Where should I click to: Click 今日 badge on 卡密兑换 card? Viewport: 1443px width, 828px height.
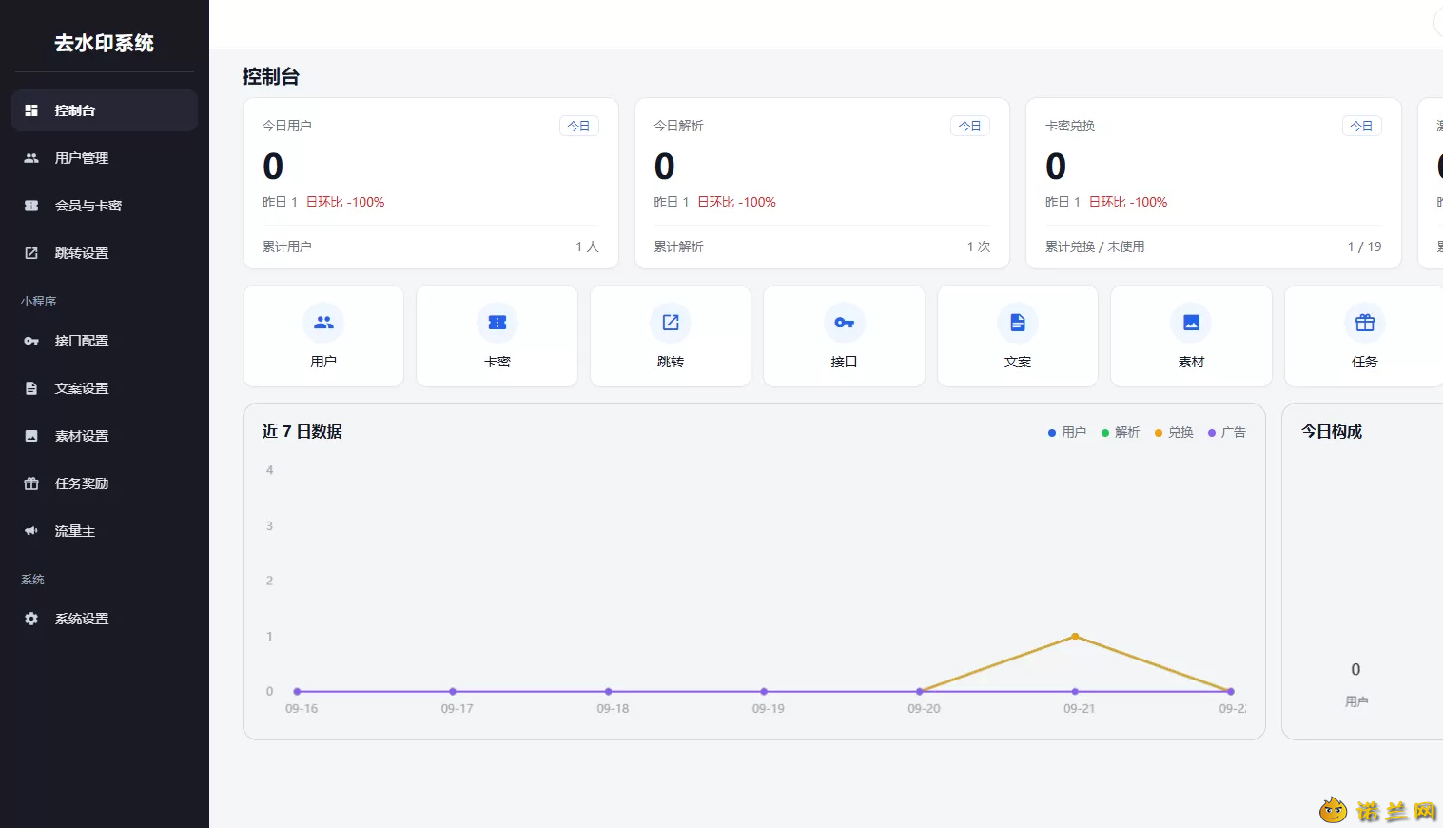(x=1361, y=126)
